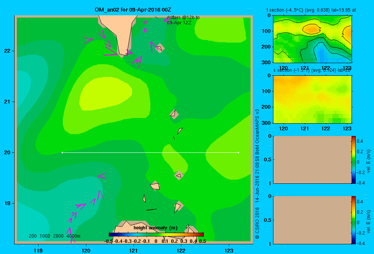This screenshot has height=254, width=374.
Task: Click the '0.4' tick on upper velocity colorbar
Action: 360,141
